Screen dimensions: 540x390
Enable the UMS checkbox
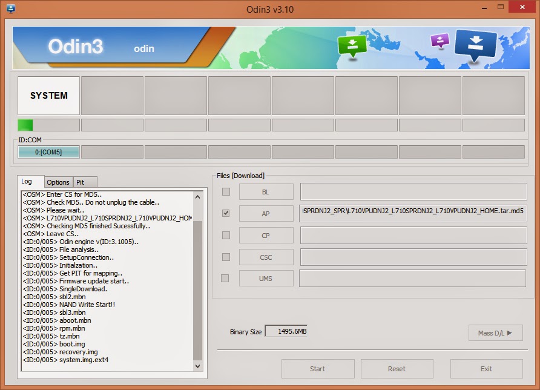coord(225,278)
